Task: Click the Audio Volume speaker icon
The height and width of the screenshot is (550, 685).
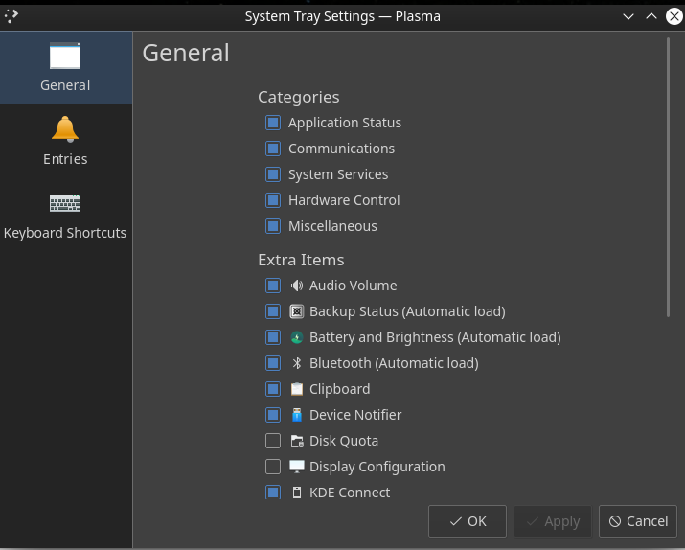Action: pyautogui.click(x=297, y=286)
